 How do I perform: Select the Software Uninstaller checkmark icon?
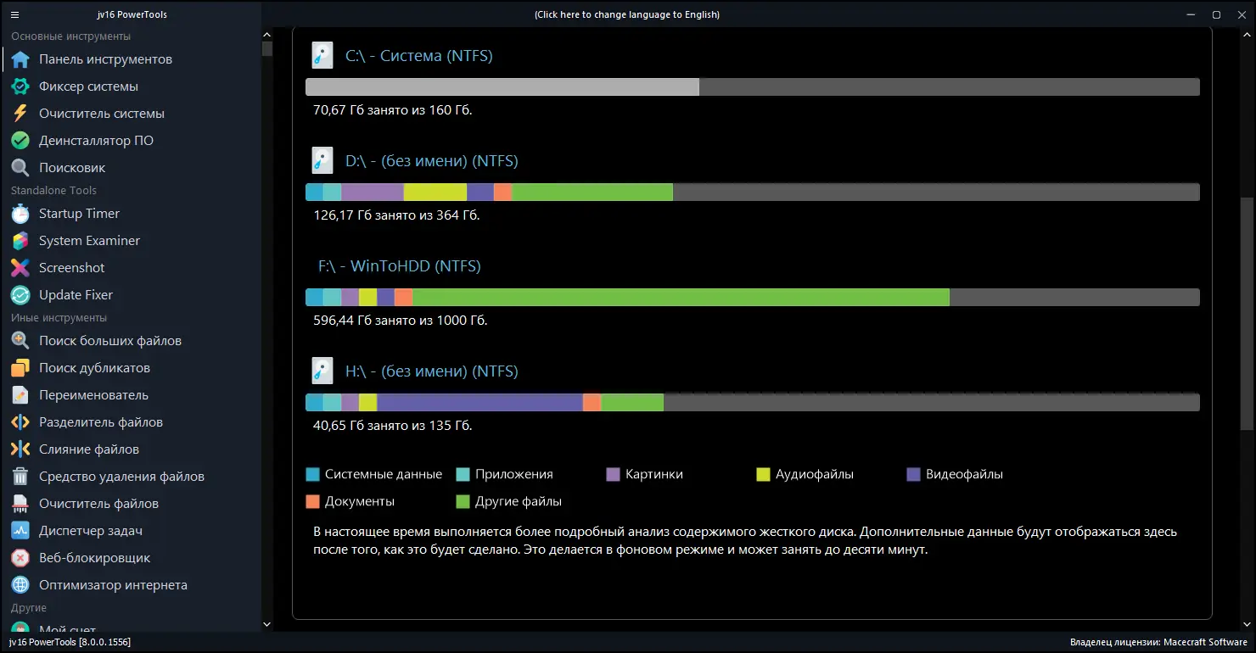tap(20, 141)
